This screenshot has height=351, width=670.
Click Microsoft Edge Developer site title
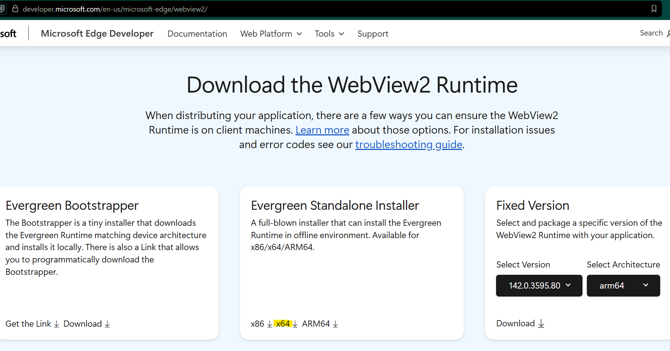click(97, 33)
